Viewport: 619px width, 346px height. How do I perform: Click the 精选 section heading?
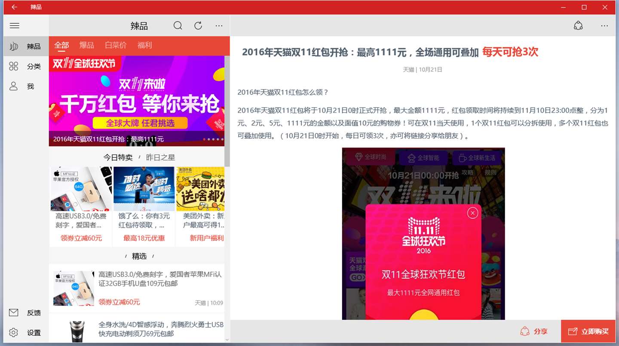tap(139, 256)
